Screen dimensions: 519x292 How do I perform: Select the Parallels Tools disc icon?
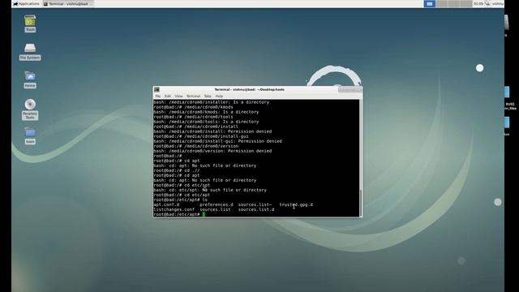click(x=30, y=109)
